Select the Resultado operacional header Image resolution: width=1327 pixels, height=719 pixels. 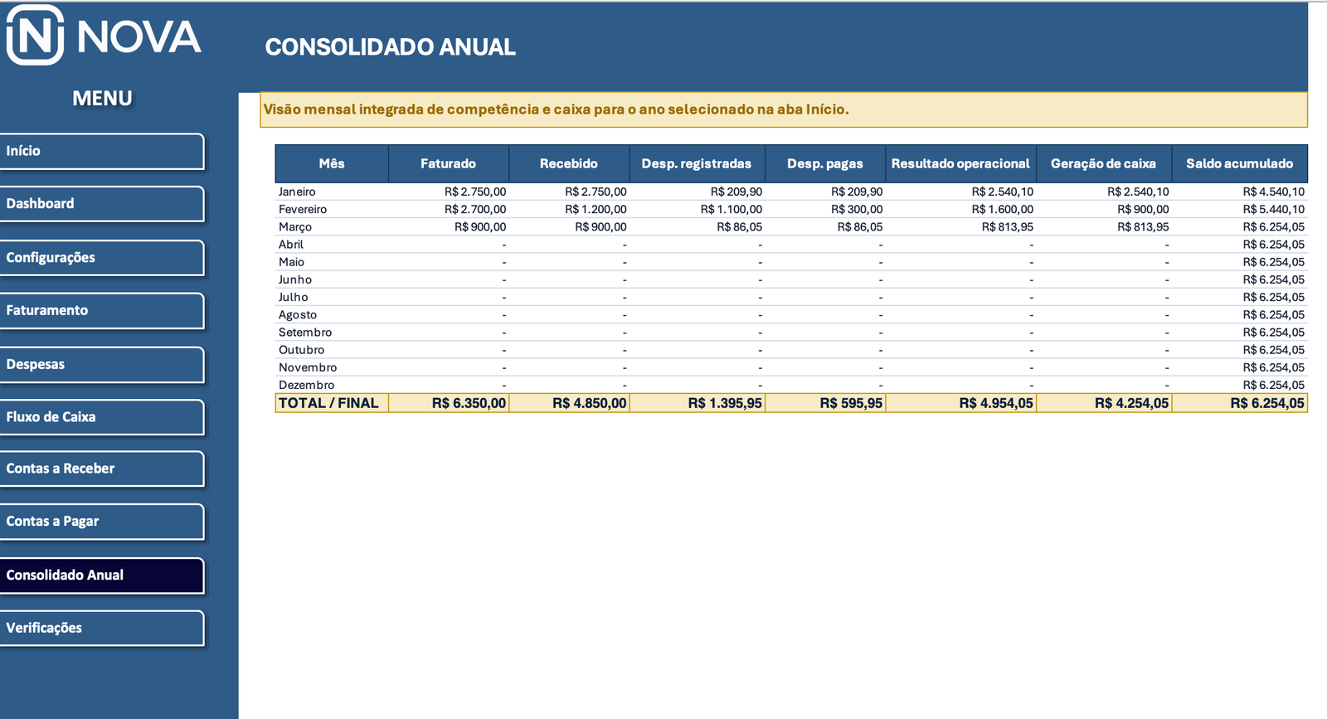(x=960, y=163)
